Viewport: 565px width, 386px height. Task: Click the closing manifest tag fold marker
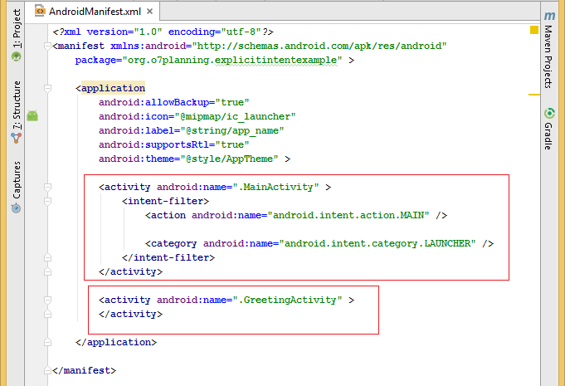(x=47, y=370)
